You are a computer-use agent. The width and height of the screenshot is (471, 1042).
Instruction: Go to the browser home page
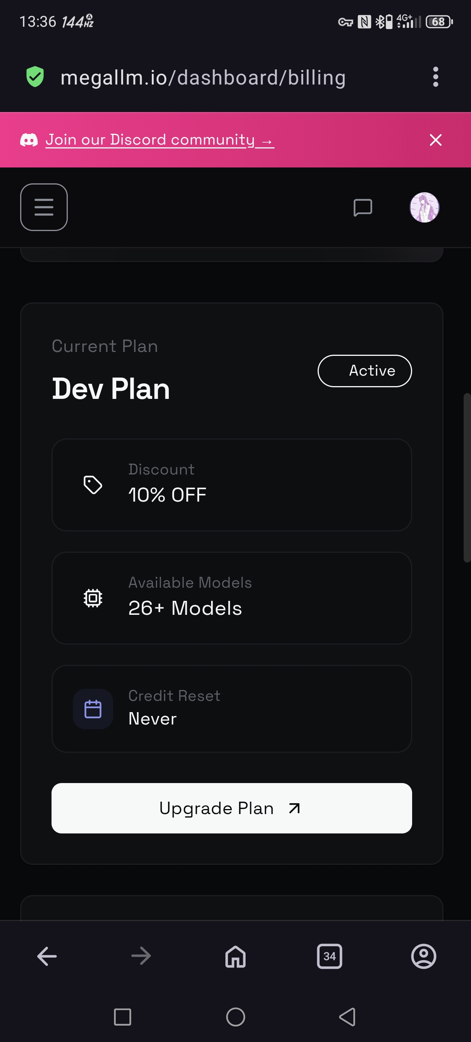[x=235, y=956]
